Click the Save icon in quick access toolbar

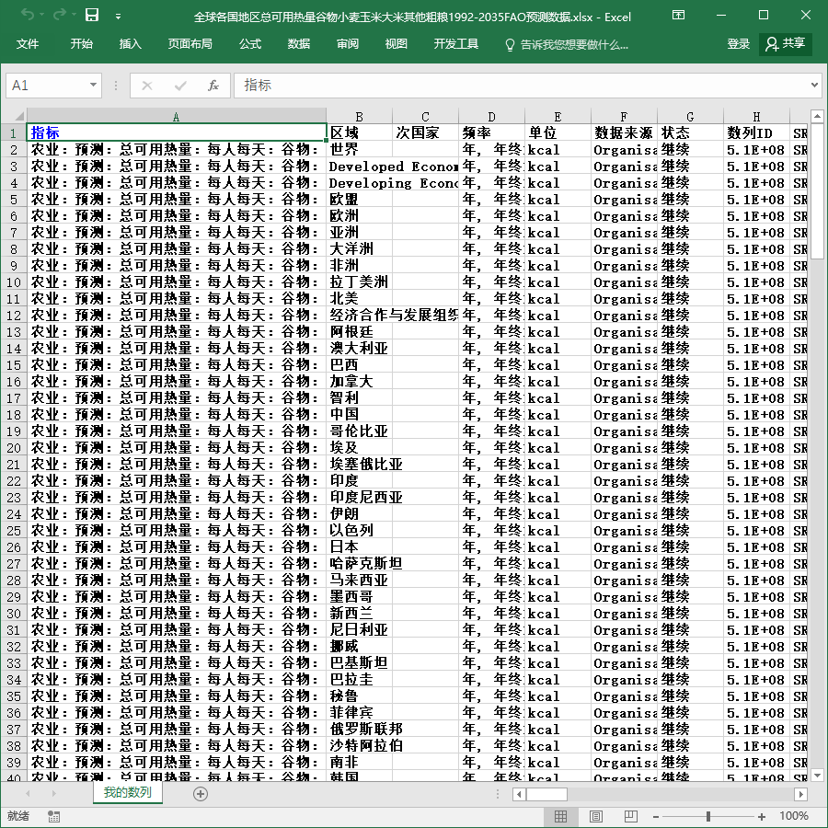(92, 15)
